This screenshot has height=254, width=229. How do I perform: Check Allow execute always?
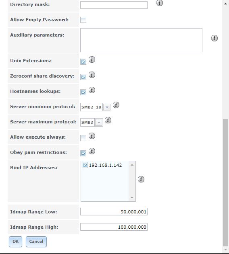[x=83, y=138]
